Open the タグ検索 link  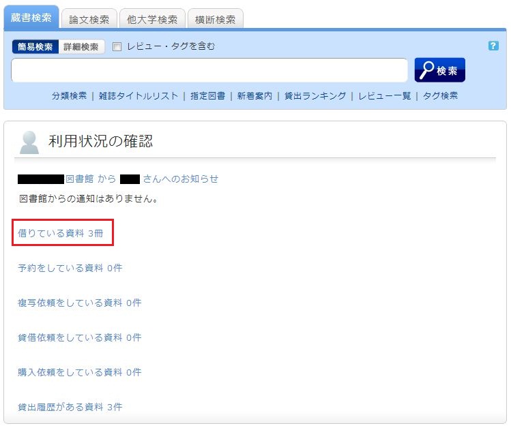(440, 96)
